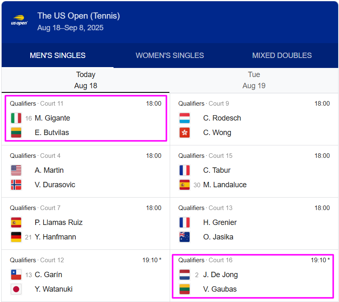Screen dimensions: 339x302
Task: Click the Chilean flag beside C. Garín
Action: tap(16, 275)
